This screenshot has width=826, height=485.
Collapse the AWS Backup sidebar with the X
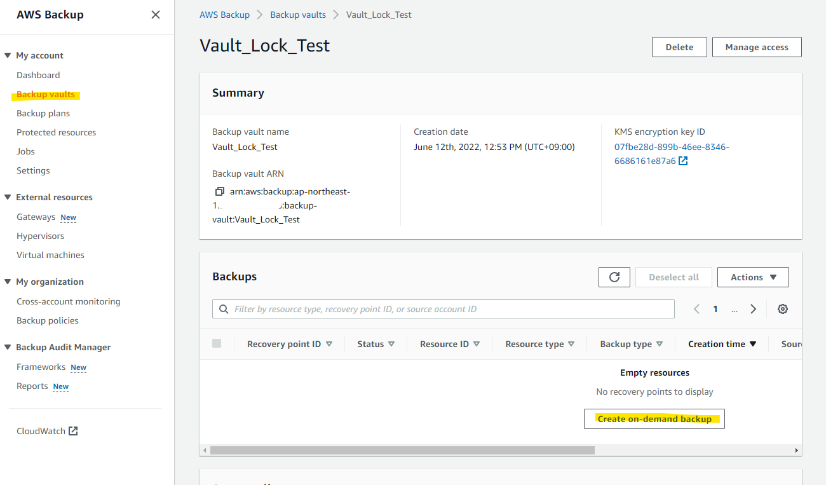[156, 14]
